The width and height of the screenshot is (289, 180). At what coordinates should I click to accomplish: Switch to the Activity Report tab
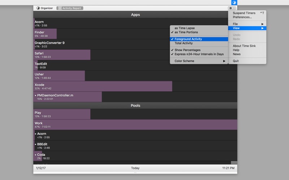click(70, 8)
